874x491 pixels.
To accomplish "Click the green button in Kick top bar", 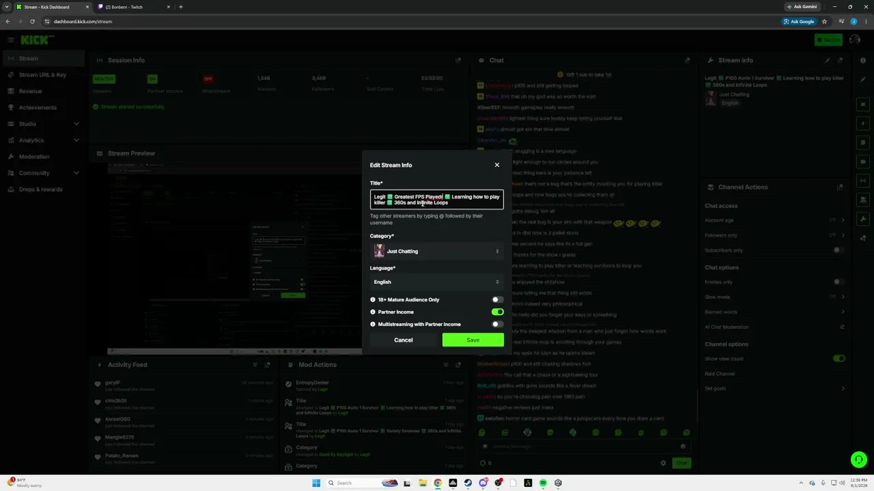I will pos(828,40).
